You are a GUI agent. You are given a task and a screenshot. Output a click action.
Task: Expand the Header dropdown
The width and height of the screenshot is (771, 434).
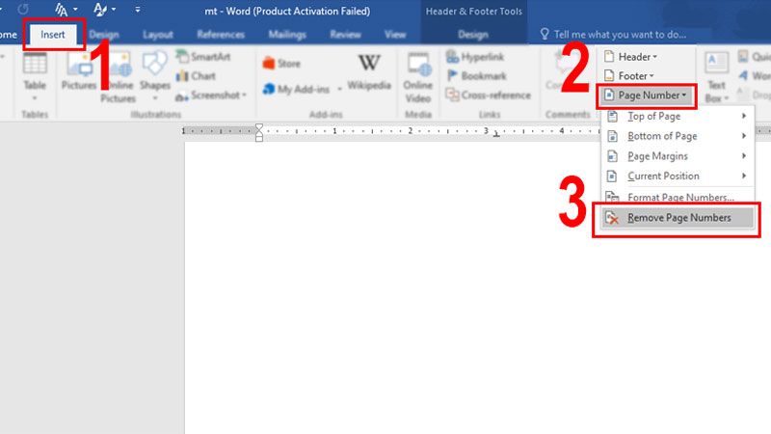636,57
